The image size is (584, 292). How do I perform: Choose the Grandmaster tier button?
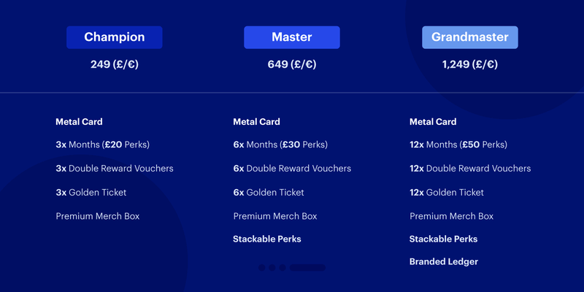tap(470, 37)
